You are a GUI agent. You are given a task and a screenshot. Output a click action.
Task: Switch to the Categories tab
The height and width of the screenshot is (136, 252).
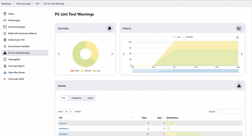coord(77,98)
